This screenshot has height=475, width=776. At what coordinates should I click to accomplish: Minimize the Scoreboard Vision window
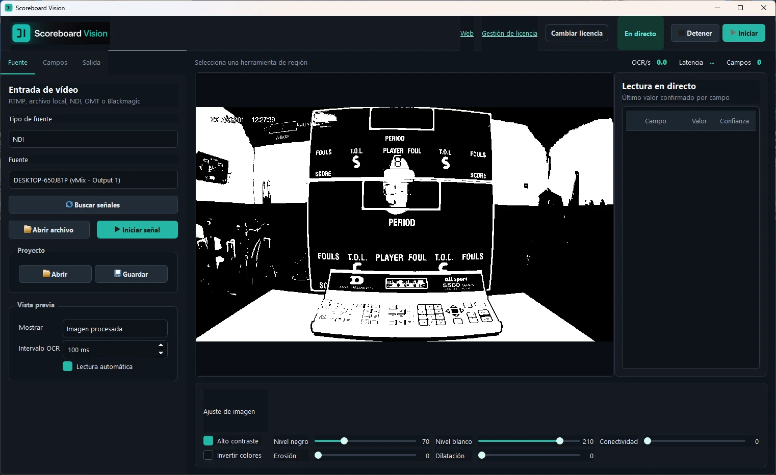pyautogui.click(x=717, y=8)
